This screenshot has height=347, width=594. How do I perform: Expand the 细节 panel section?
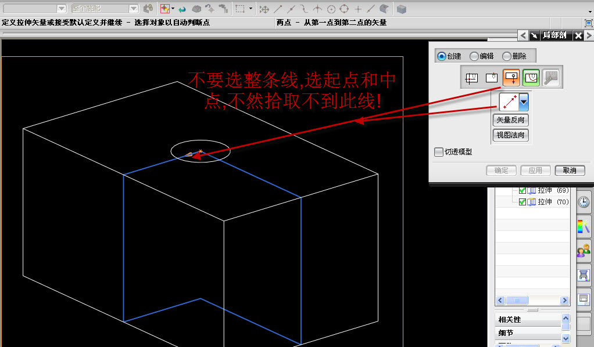(527, 333)
